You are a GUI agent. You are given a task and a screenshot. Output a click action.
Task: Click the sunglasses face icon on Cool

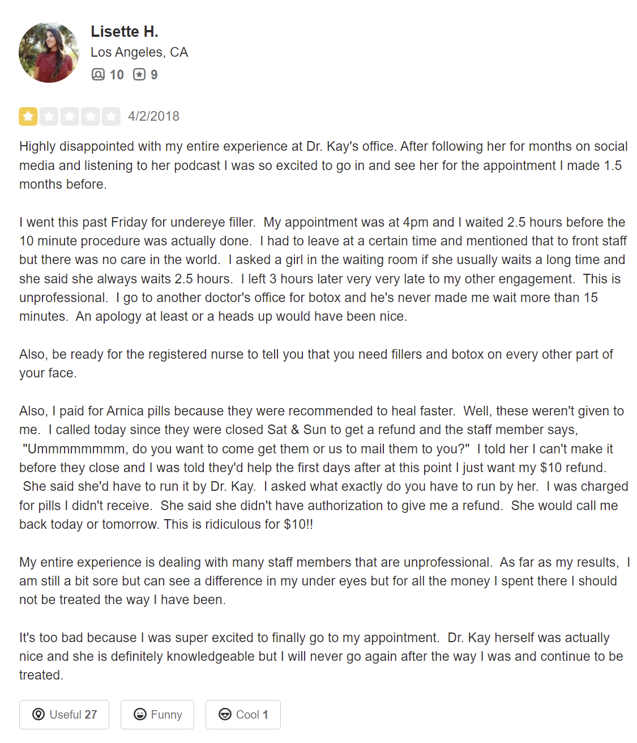(x=225, y=714)
